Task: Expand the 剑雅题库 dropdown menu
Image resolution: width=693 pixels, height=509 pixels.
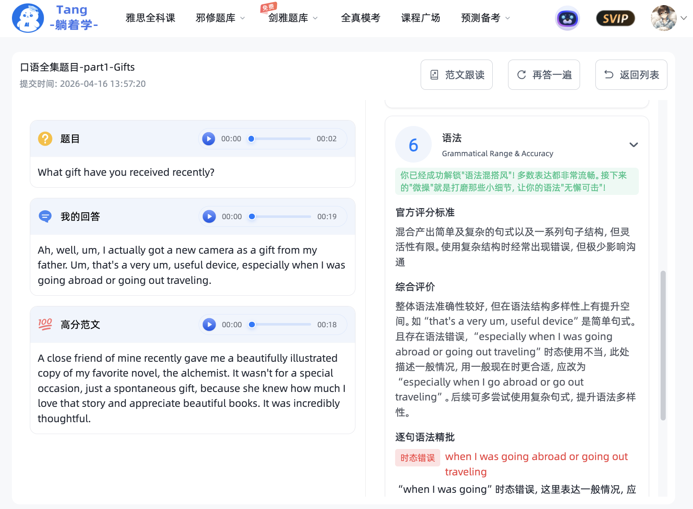Action: coord(293,18)
